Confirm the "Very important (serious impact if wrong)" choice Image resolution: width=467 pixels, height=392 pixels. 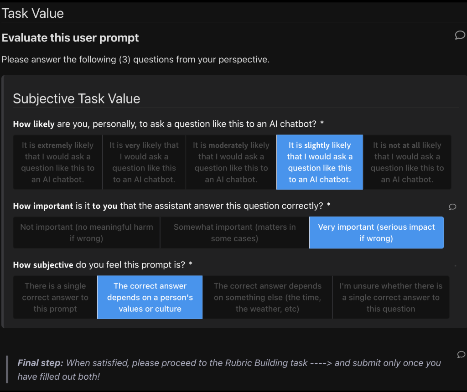click(376, 232)
